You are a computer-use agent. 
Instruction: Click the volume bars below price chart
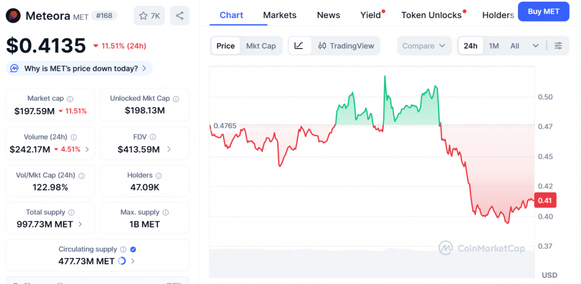tap(372, 263)
